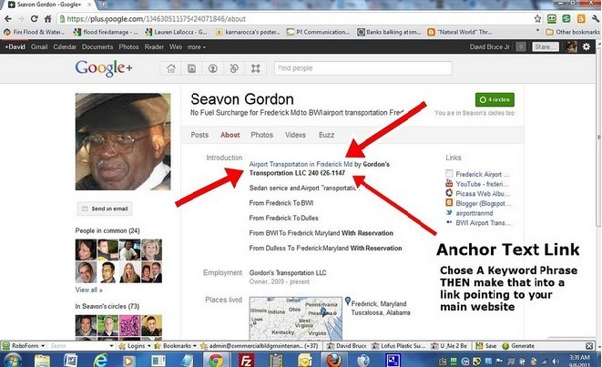This screenshot has width=602, height=367.
Task: Open "karnarocca's poster..." bookmark
Action: (x=248, y=32)
